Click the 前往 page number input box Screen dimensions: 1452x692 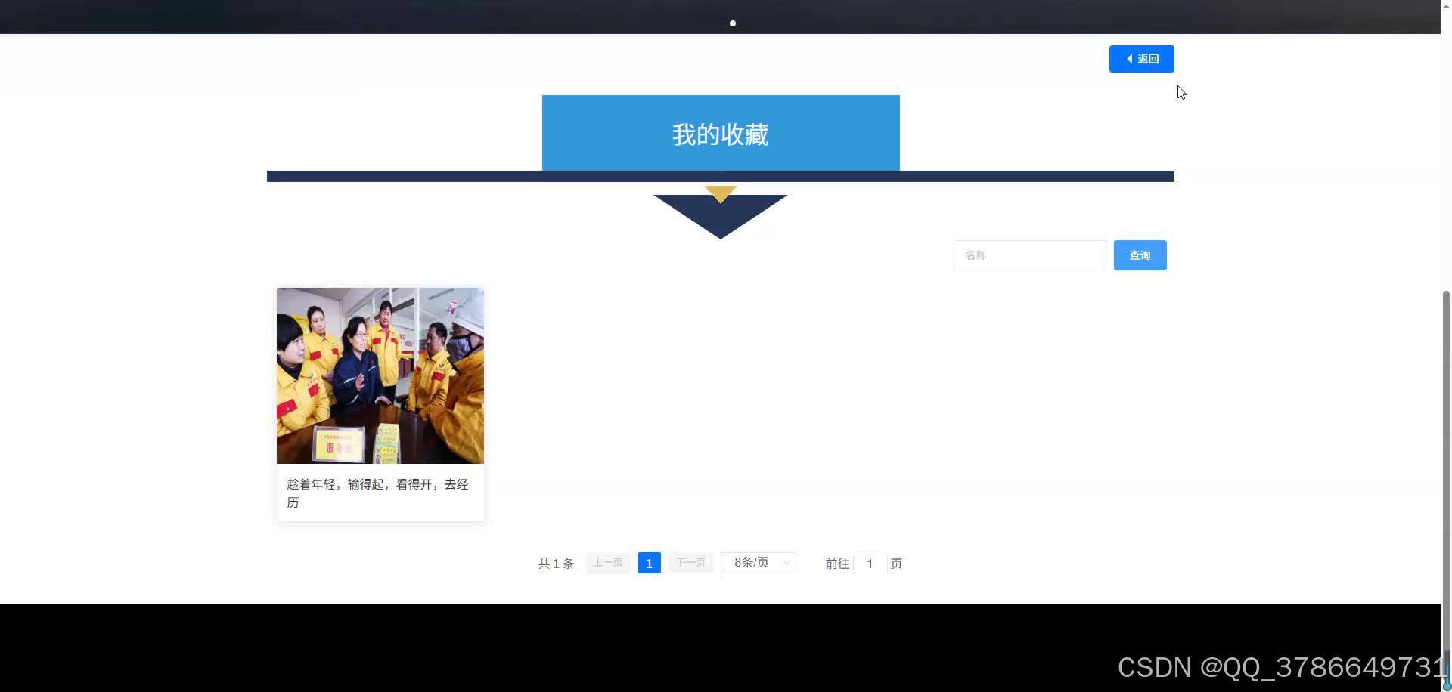(x=870, y=564)
